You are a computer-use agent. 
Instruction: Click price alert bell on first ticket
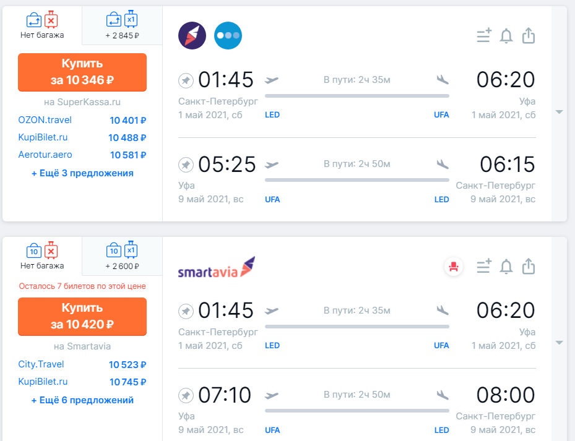point(506,36)
